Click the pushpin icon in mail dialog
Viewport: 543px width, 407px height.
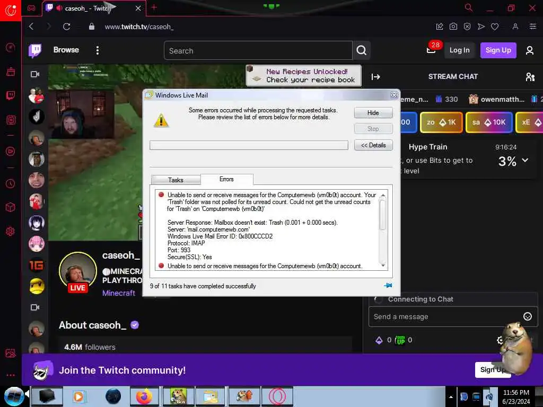tap(388, 286)
